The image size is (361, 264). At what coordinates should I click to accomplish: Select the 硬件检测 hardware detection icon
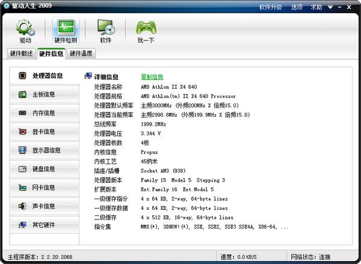click(66, 31)
